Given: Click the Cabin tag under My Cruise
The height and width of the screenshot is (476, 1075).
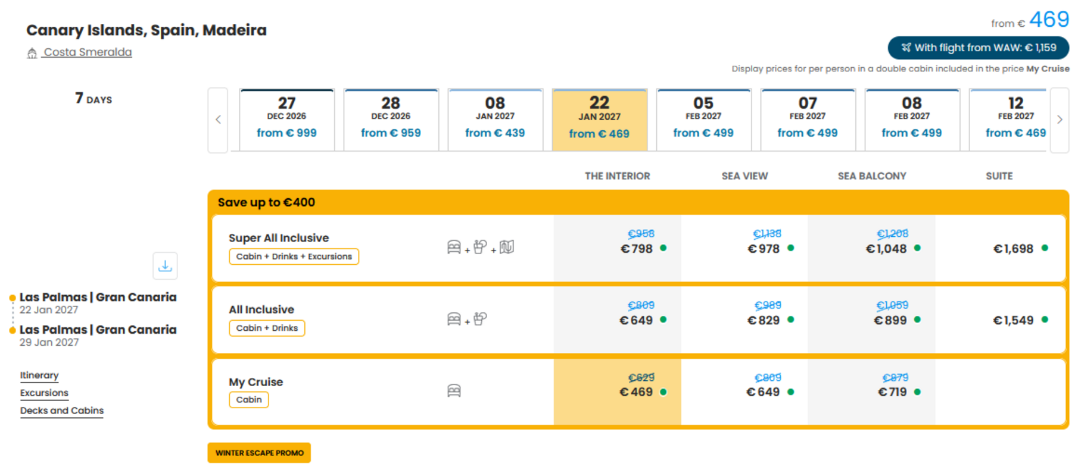Looking at the screenshot, I should point(249,400).
